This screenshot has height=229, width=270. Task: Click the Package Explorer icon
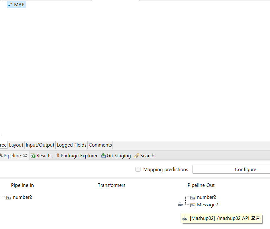point(57,156)
